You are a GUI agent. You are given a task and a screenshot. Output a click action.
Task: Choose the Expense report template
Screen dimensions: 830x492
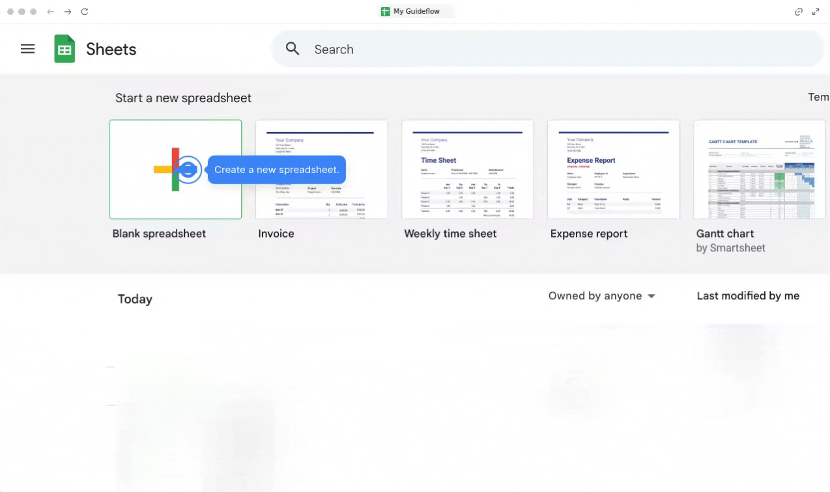click(x=613, y=169)
